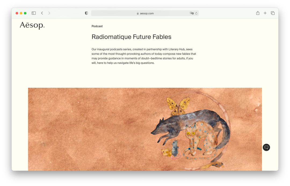Show the tab overview

pyautogui.click(x=273, y=13)
